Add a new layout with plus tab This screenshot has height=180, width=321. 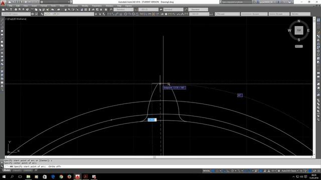pyautogui.click(x=36, y=170)
